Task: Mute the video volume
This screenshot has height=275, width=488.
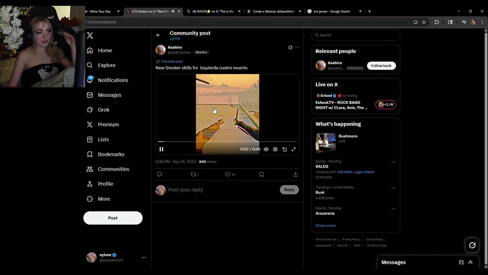Action: pos(266,149)
